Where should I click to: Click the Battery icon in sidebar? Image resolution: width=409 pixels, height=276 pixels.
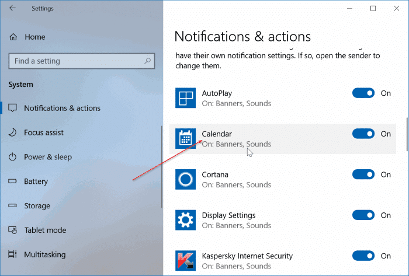(12, 181)
